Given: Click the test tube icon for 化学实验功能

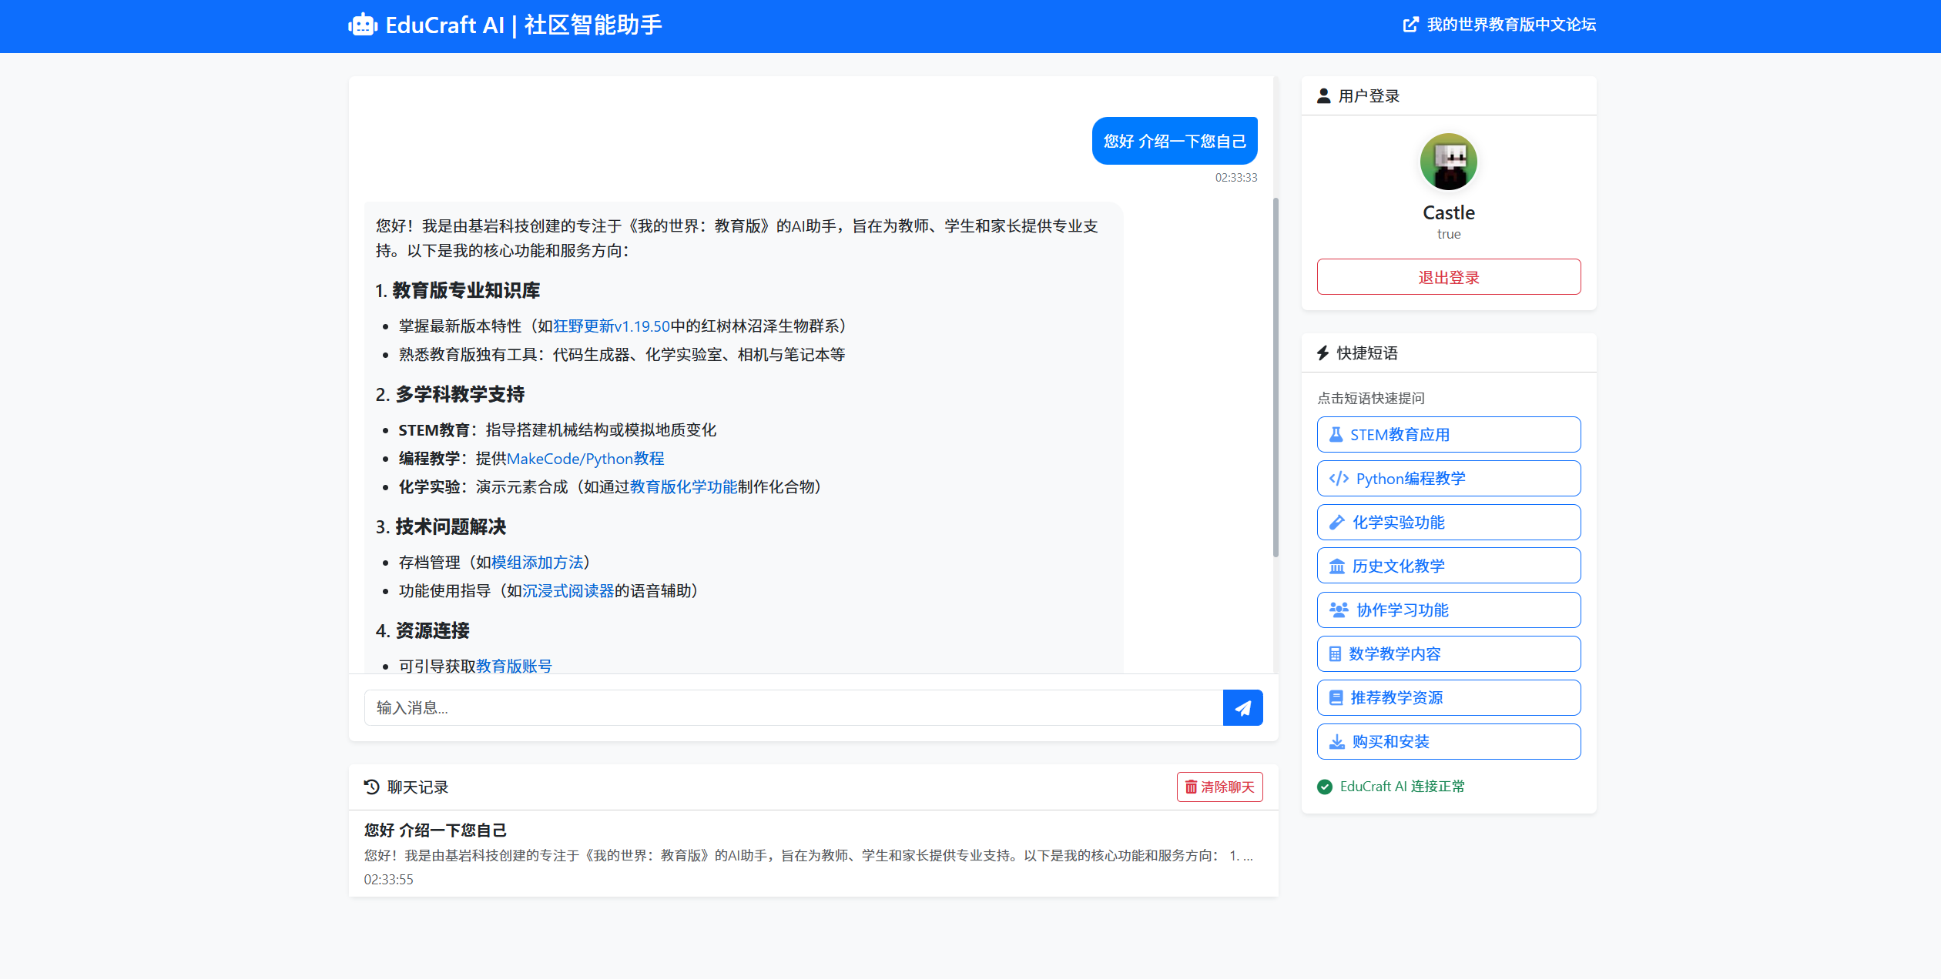Looking at the screenshot, I should (1337, 523).
